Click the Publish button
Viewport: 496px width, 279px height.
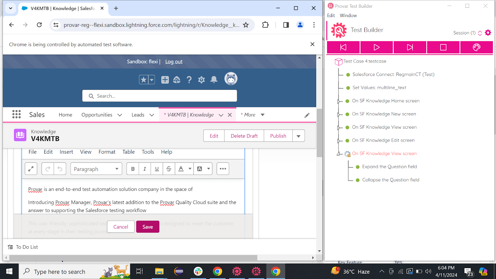click(x=278, y=136)
